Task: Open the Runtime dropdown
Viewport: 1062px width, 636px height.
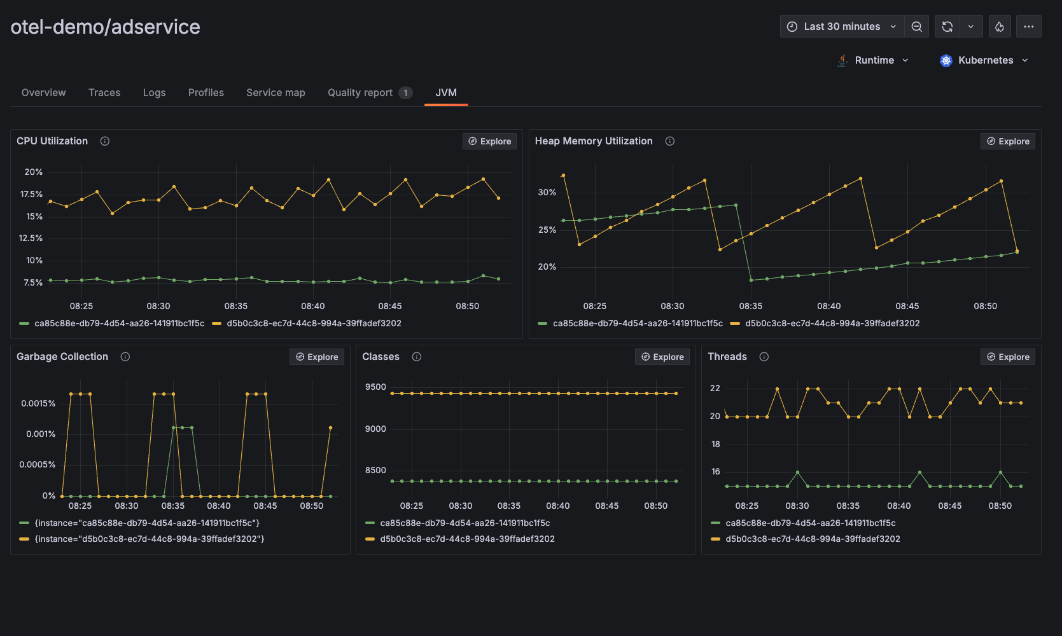Action: 874,60
